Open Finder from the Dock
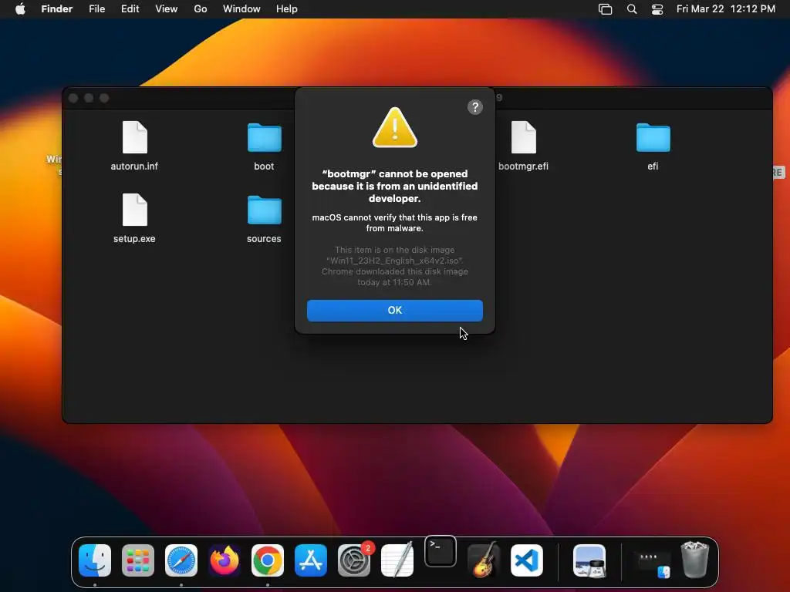Image resolution: width=790 pixels, height=592 pixels. click(x=95, y=560)
